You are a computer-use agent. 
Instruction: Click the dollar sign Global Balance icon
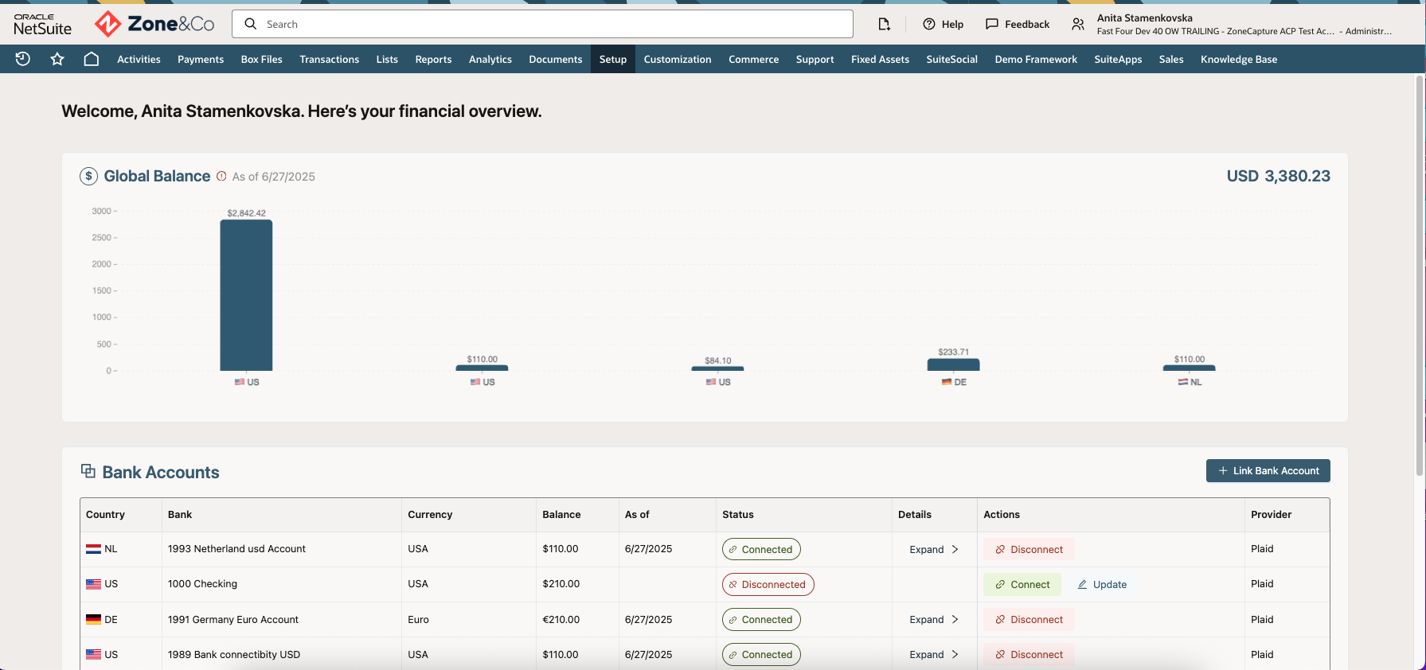[x=88, y=176]
